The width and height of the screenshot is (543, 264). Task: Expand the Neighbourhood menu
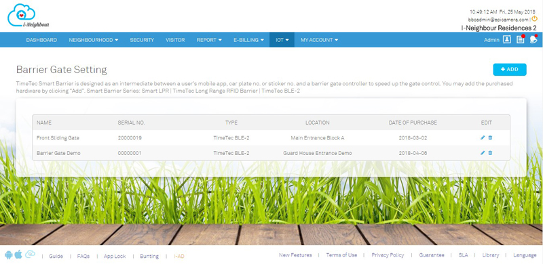click(x=94, y=40)
